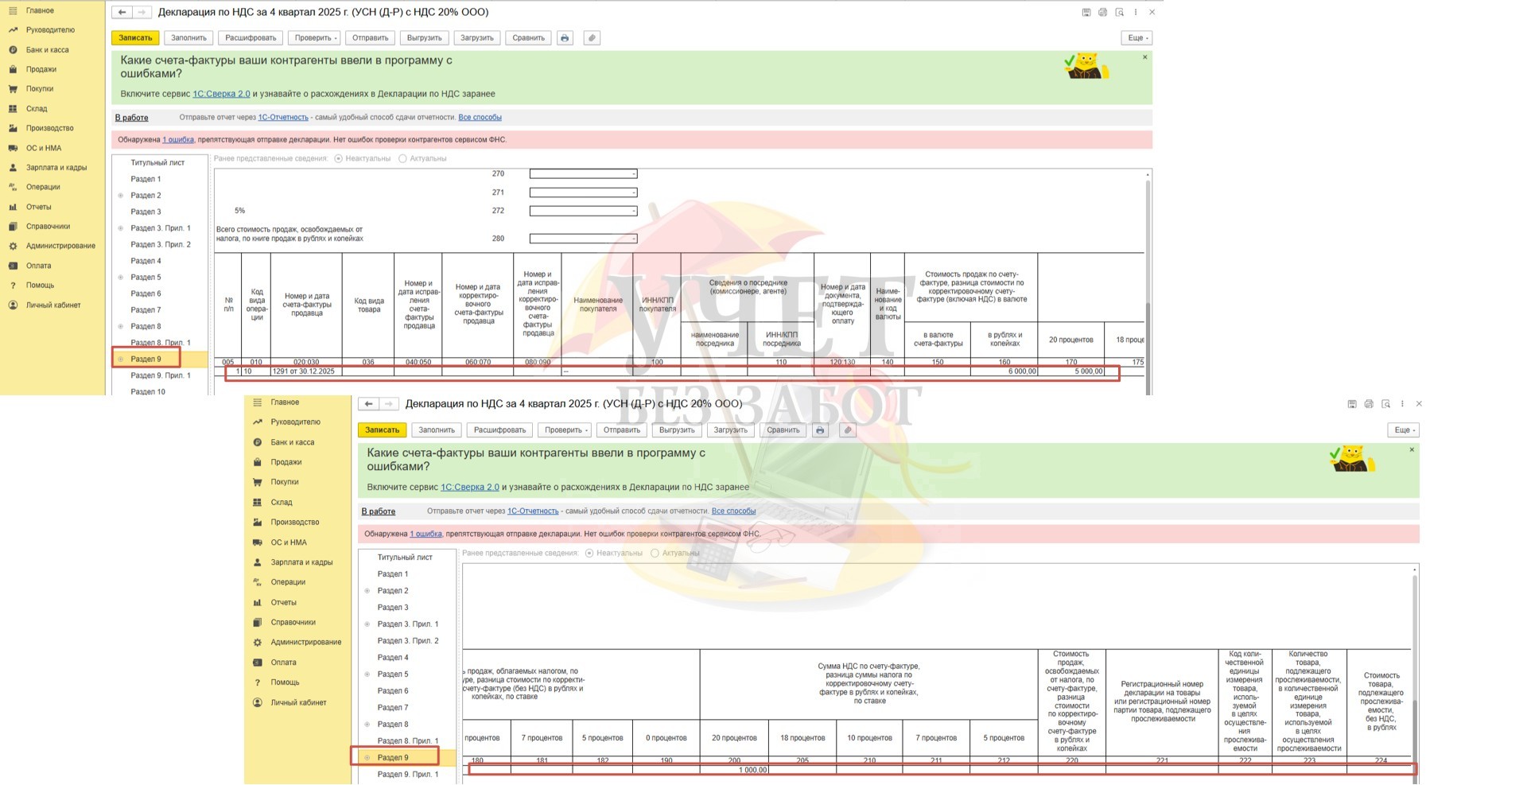Click the printer icon in the upper window toolbar
Viewport: 1527px width, 785px height.
click(565, 38)
